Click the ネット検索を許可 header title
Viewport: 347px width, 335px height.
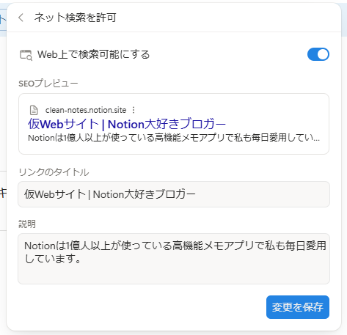pos(76,18)
